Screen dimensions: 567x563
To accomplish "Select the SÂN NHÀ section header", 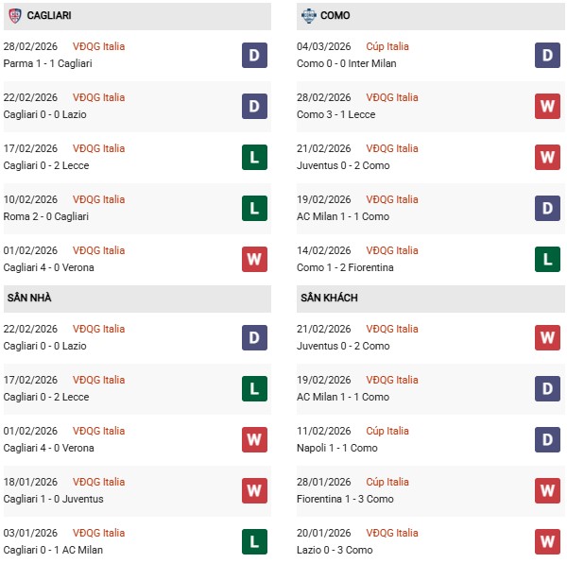I will [29, 298].
